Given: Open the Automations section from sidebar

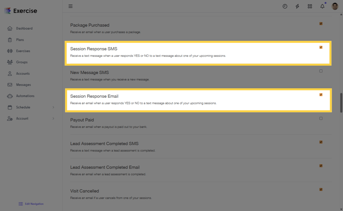Looking at the screenshot, I should tap(25, 96).
